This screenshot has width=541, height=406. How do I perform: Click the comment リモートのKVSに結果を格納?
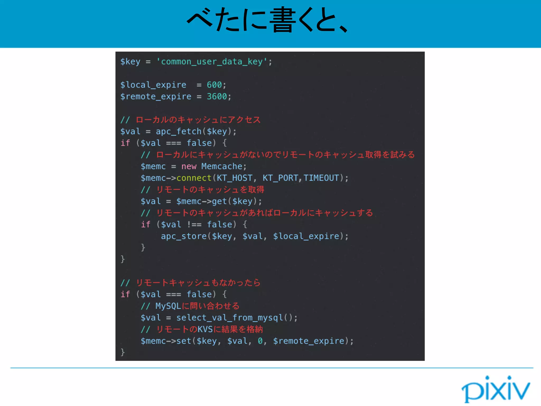point(202,329)
